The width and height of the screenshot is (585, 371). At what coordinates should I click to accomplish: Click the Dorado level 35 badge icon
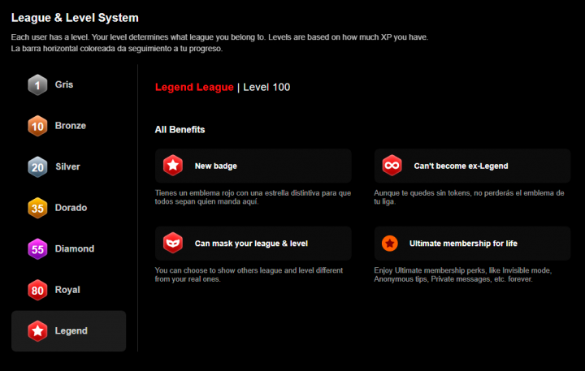[37, 208]
